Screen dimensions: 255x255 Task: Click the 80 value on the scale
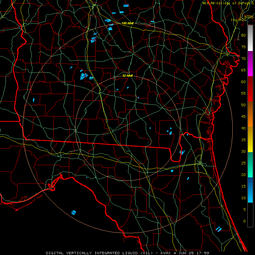click(243, 35)
